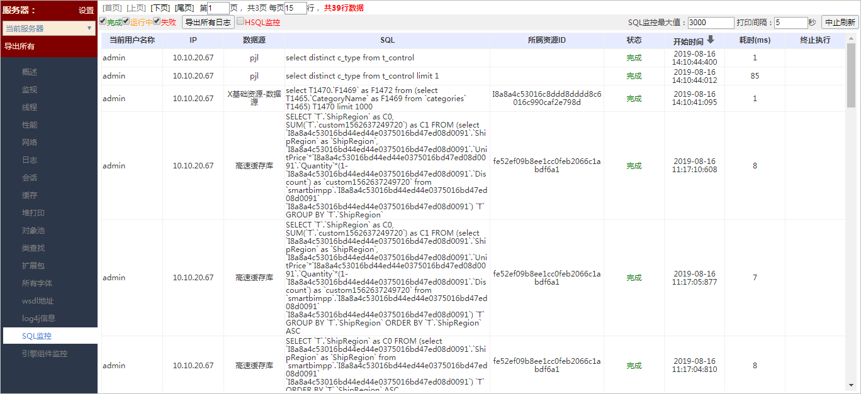This screenshot has height=394, width=861.
Task: Open the 引擎组件监控 menu item
Action: pyautogui.click(x=45, y=353)
